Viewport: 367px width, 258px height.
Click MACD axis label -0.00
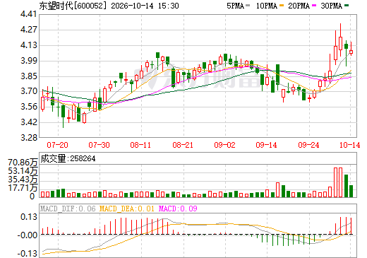(x=28, y=235)
